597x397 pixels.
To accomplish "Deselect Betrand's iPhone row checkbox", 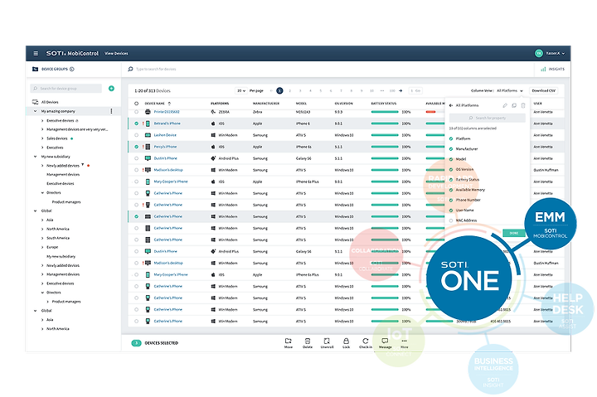I will click(136, 123).
